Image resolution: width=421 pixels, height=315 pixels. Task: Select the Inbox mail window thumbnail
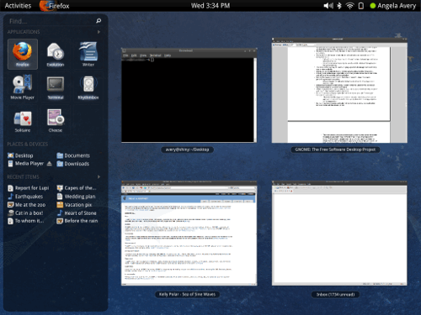[x=339, y=233]
